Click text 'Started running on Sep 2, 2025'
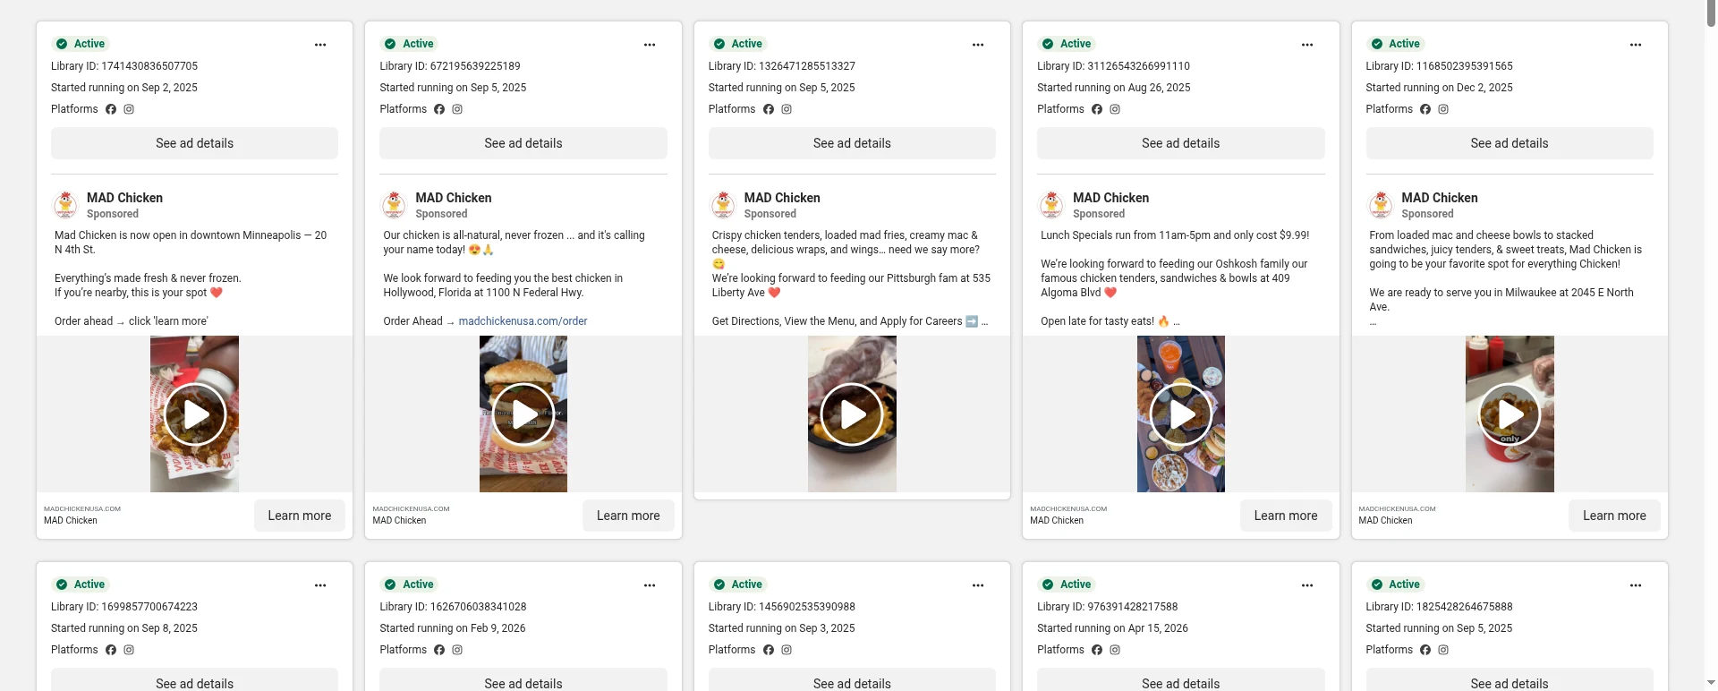The width and height of the screenshot is (1718, 691). coord(123,88)
